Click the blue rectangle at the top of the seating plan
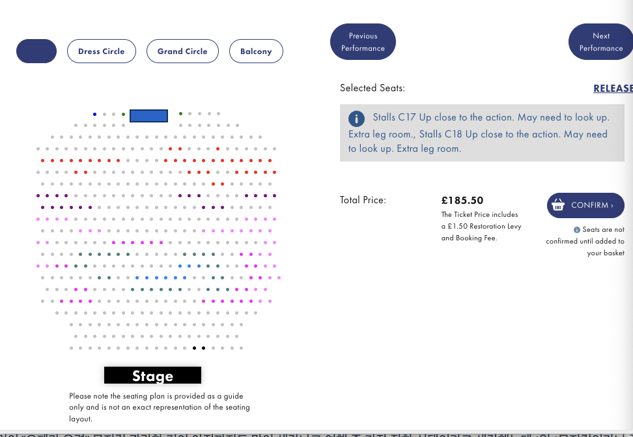 pyautogui.click(x=148, y=115)
